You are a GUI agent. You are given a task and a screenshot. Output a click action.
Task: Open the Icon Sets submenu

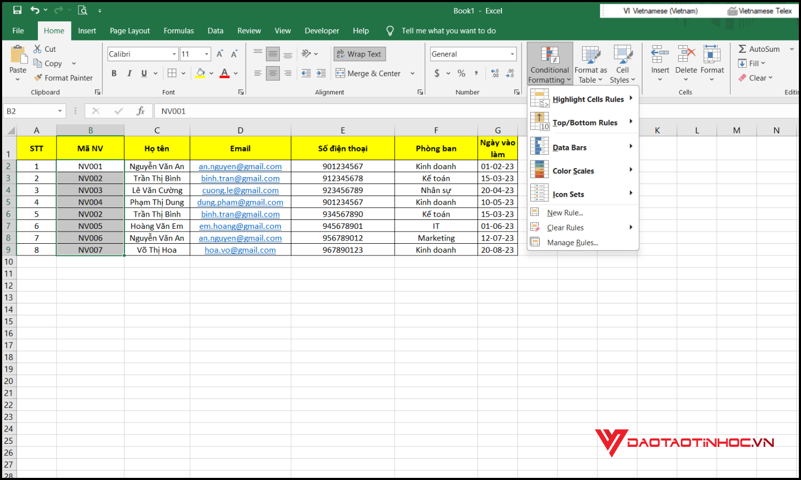[583, 195]
